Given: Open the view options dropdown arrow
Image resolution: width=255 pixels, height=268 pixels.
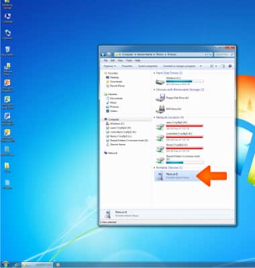Looking at the screenshot, I should [x=216, y=66].
